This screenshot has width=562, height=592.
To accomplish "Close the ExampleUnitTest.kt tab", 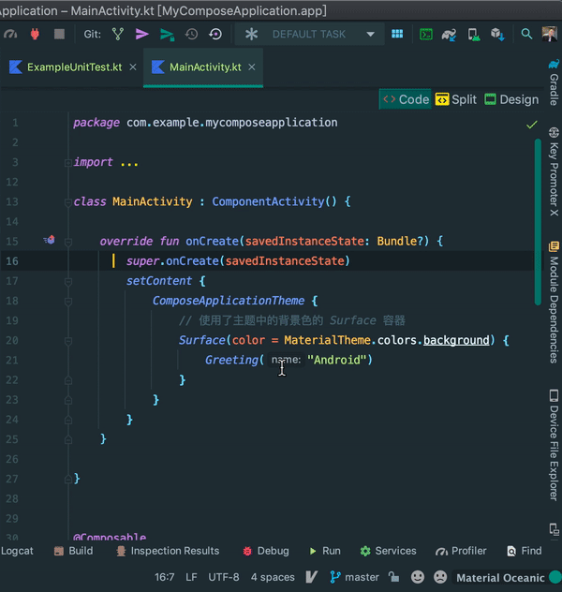I will pos(133,67).
